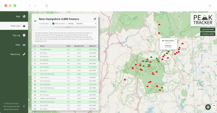Close the Mt. Washington map popup
217x113 pixels.
click(176, 39)
